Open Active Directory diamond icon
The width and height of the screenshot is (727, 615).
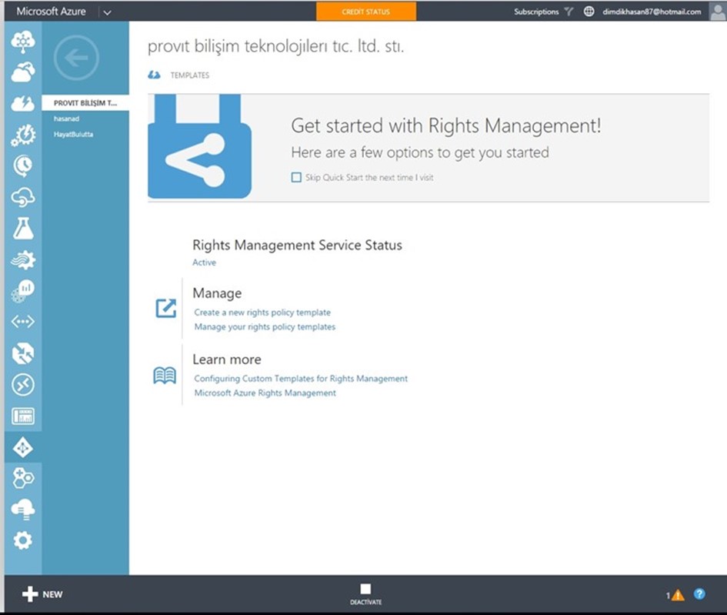[23, 447]
